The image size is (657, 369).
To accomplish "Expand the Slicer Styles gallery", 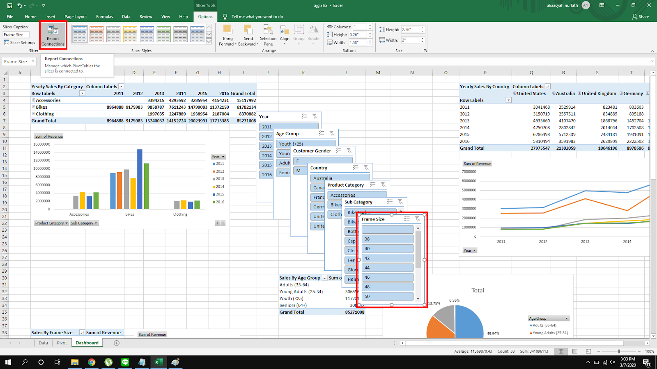I will tap(209, 42).
